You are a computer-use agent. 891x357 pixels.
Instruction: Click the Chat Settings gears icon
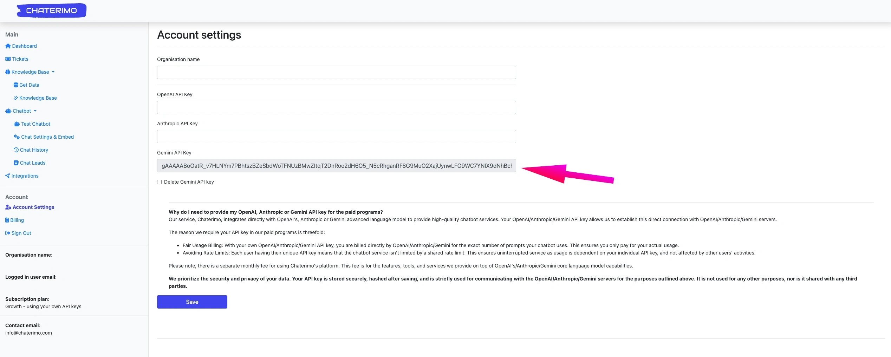pyautogui.click(x=17, y=137)
